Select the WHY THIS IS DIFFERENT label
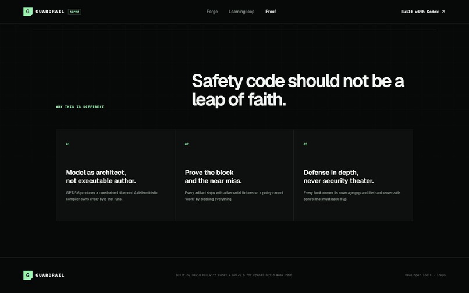Screen dimensions: 469x293 pyautogui.click(x=80, y=107)
